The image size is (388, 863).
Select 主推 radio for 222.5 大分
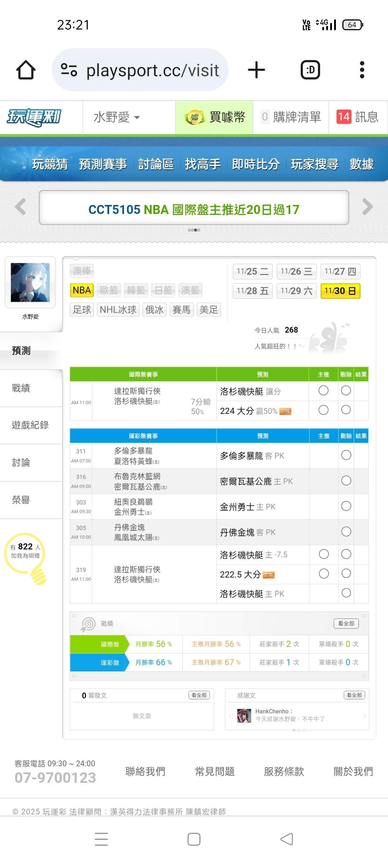click(x=324, y=574)
